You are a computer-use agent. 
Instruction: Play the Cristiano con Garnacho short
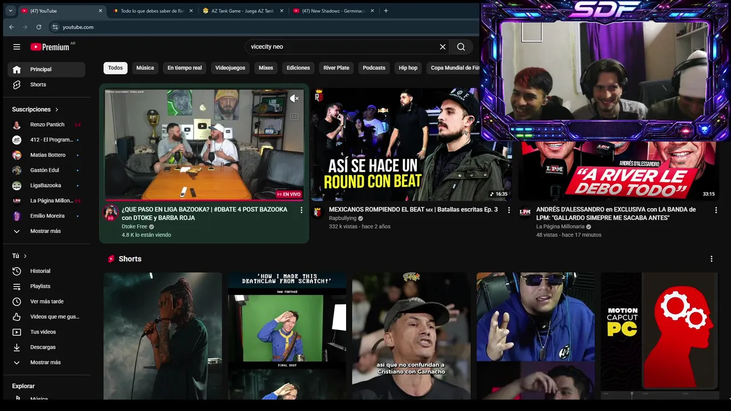click(x=411, y=336)
